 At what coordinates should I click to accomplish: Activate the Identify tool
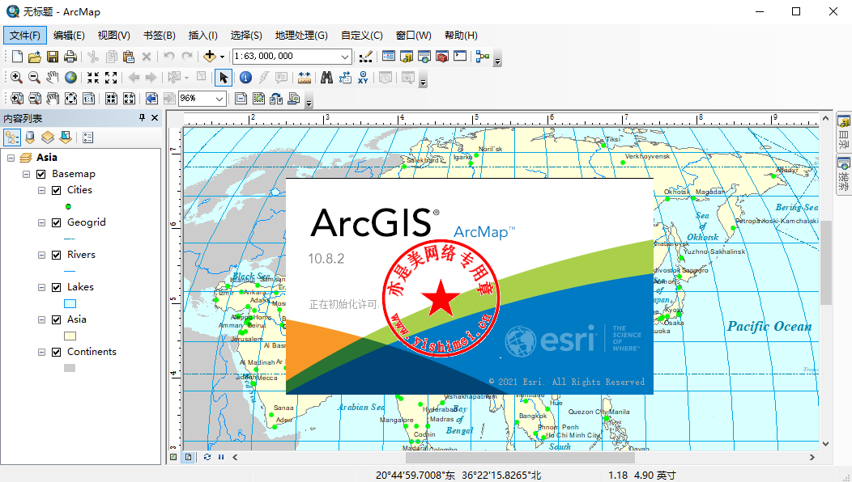click(x=245, y=78)
